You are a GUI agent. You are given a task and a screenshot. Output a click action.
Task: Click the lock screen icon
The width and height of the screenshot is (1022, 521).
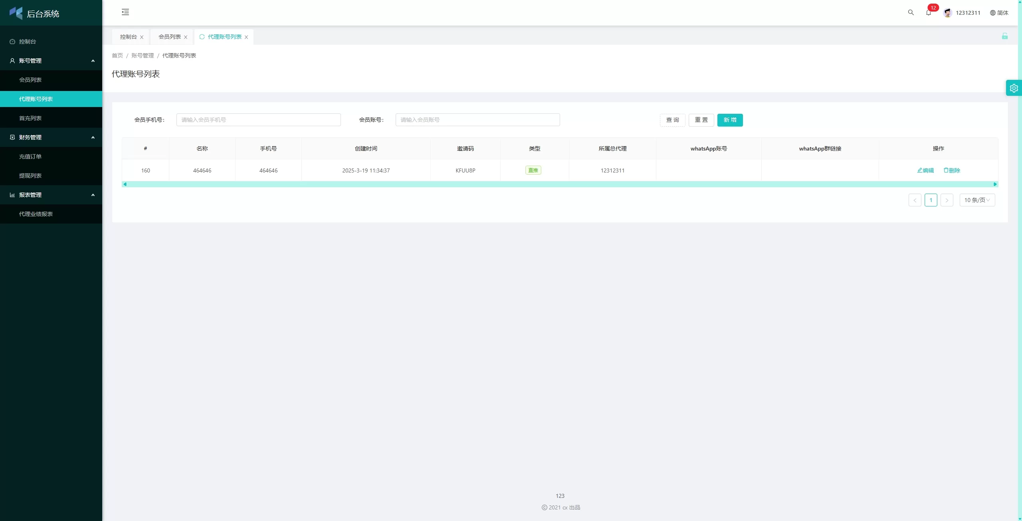pyautogui.click(x=1004, y=36)
